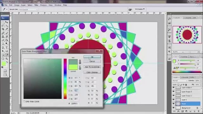Swap foreground and background colors

click(7, 62)
